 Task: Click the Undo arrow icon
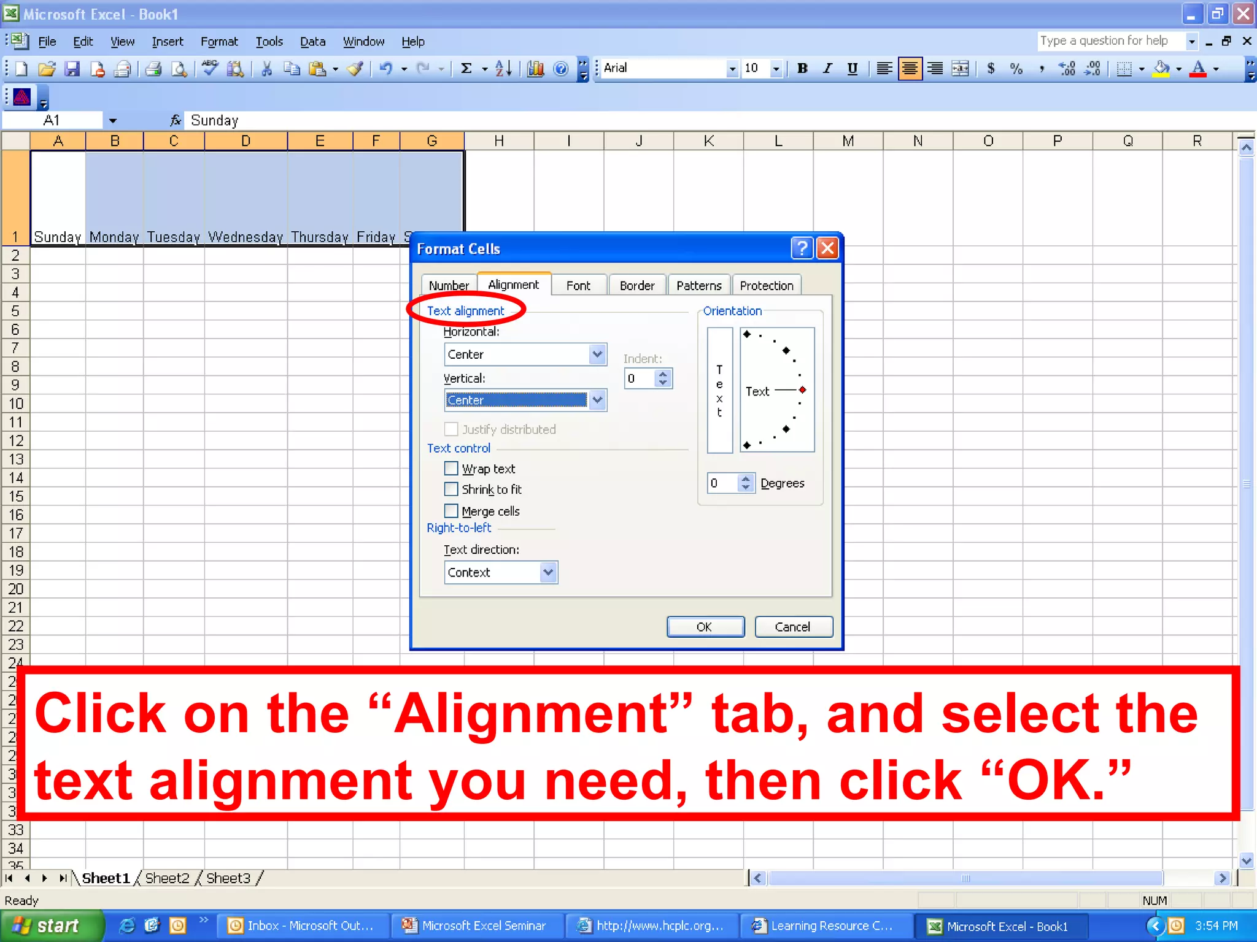[x=385, y=69]
